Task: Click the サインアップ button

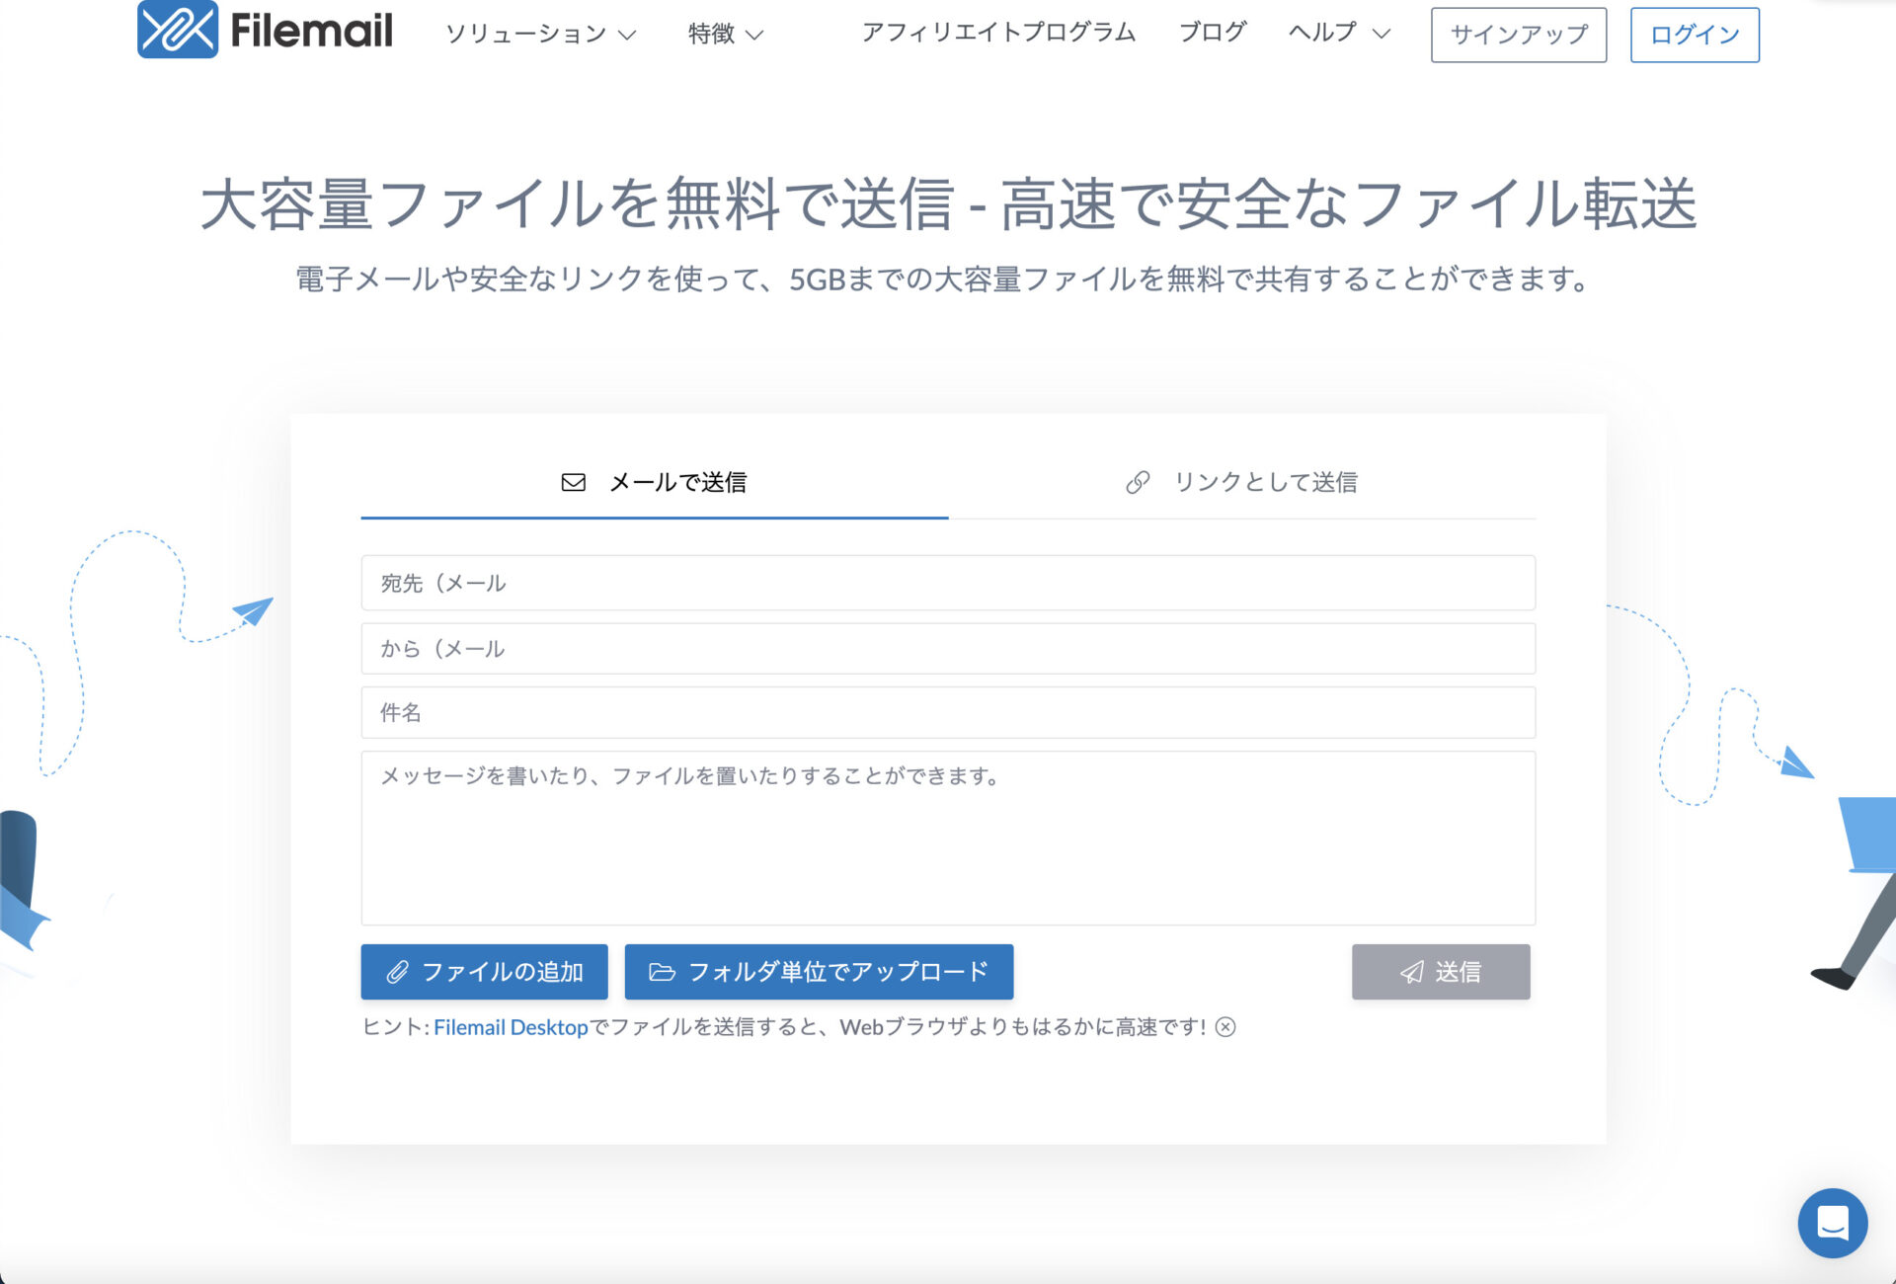Action: coord(1518,35)
